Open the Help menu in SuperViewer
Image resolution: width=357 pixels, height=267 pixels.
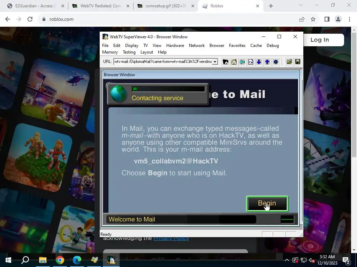pos(162,52)
